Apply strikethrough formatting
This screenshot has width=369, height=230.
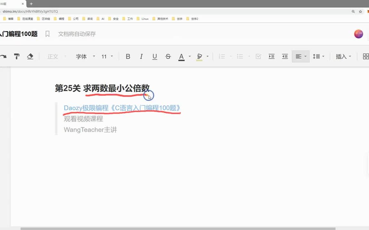coord(168,57)
